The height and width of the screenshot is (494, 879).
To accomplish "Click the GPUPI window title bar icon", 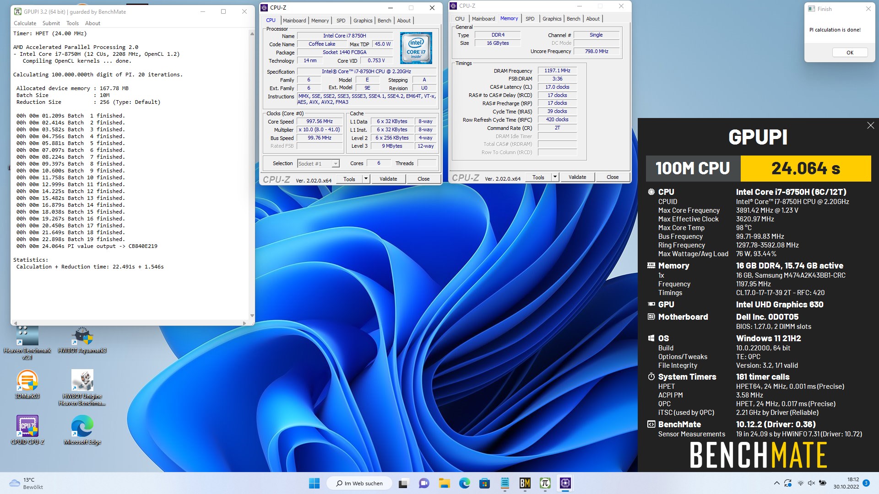I will tap(17, 11).
